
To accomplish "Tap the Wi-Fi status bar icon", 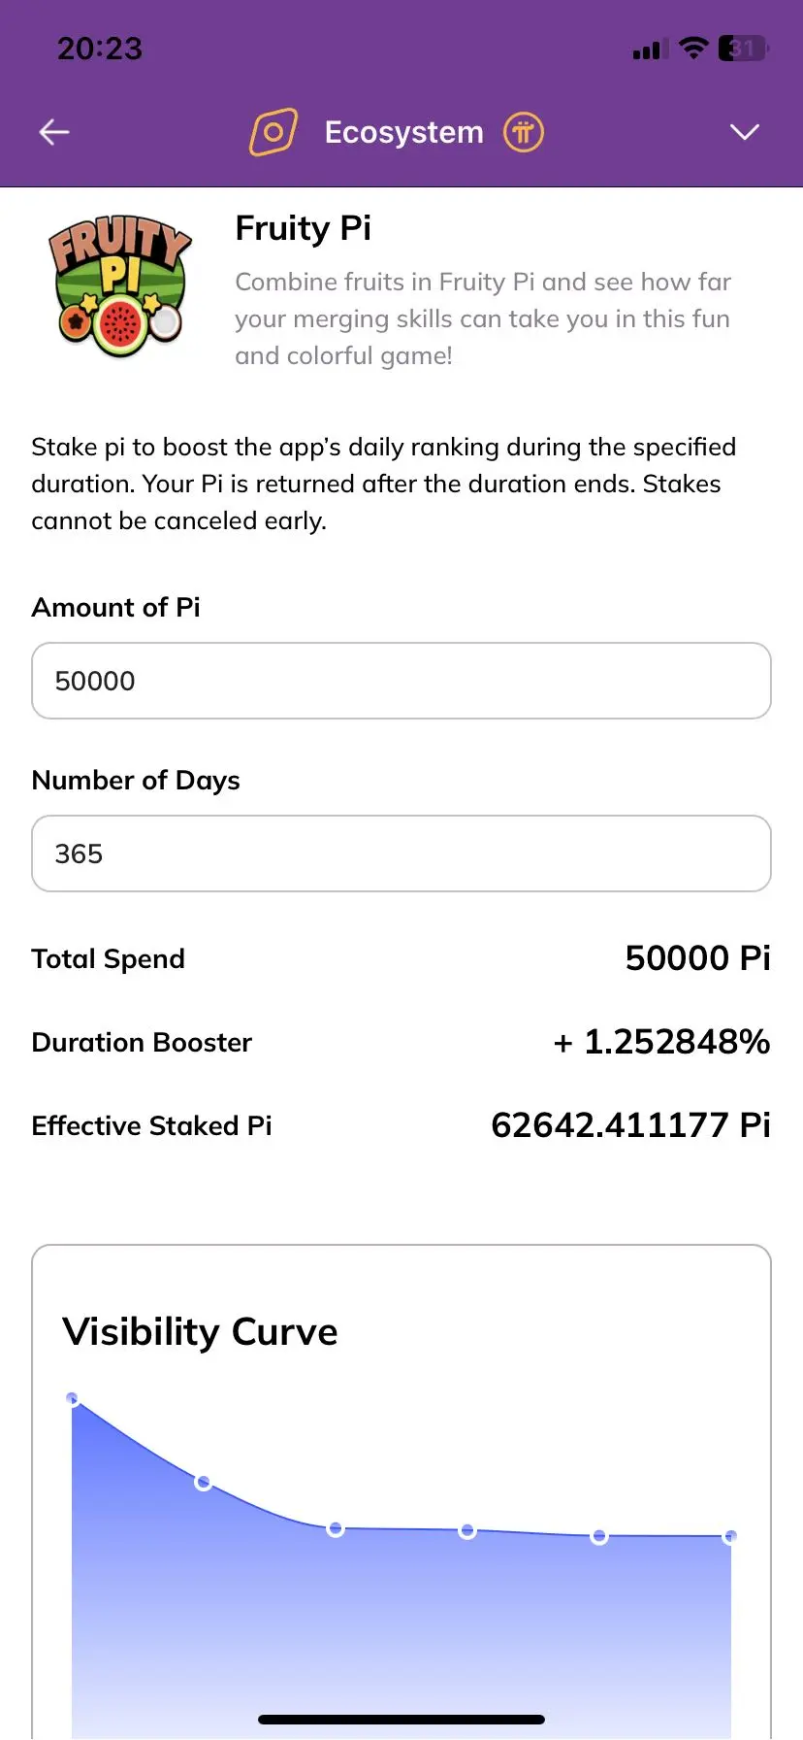I will [693, 48].
